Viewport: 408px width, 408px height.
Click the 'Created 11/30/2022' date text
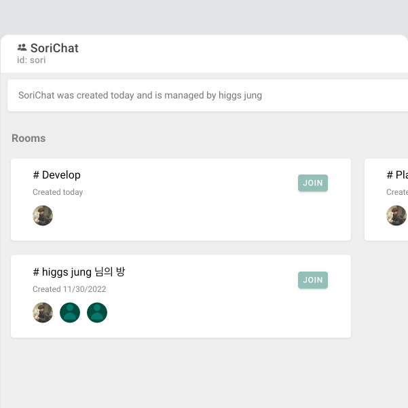(69, 289)
